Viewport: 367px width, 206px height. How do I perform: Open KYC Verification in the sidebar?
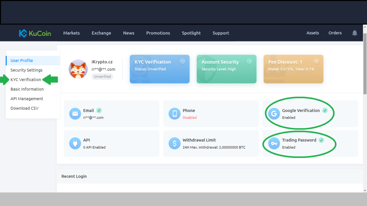pyautogui.click(x=26, y=80)
